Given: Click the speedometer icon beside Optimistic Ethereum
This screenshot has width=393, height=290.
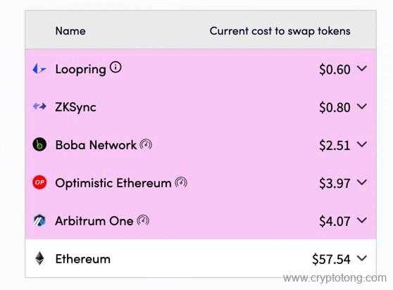Looking at the screenshot, I should tap(181, 182).
